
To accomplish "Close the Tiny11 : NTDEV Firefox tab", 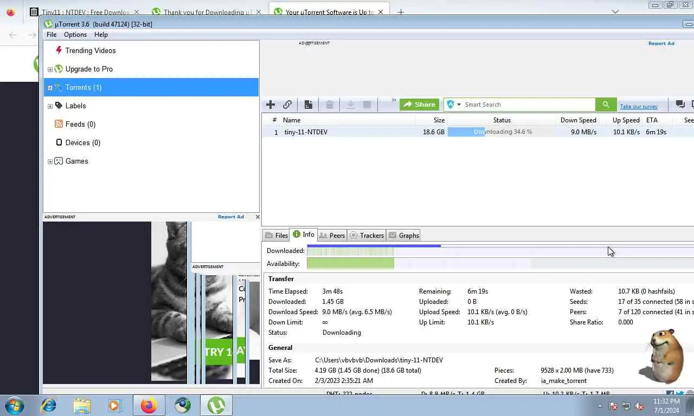I will [x=136, y=12].
